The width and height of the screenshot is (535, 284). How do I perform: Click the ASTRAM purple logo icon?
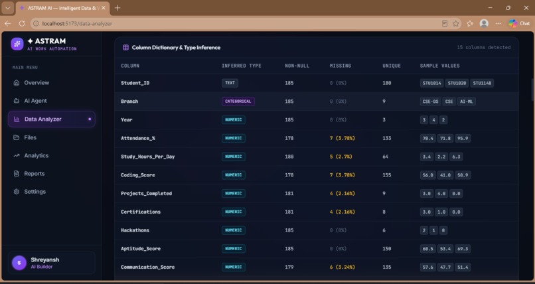point(17,44)
